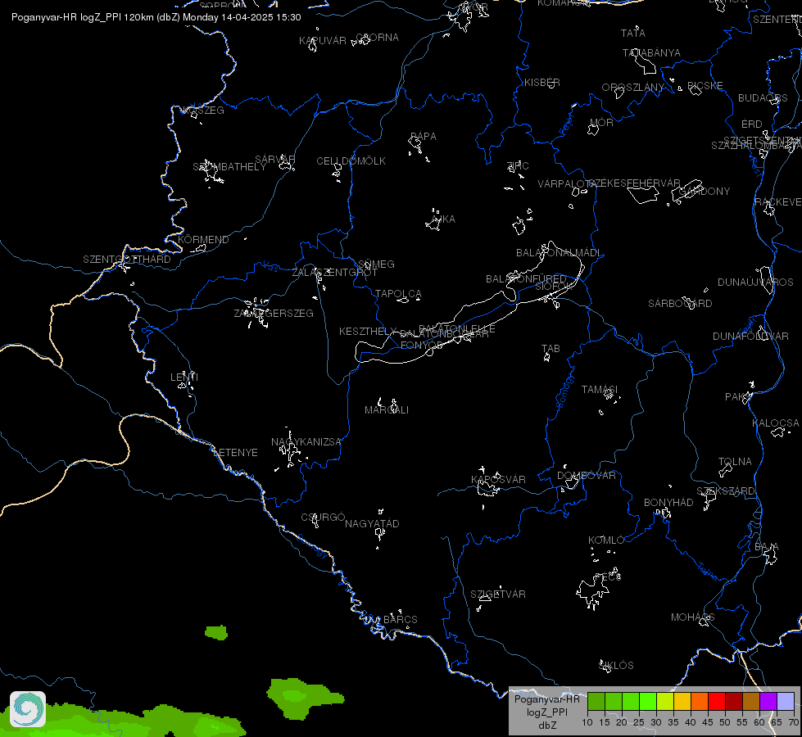Click the dbZ unit label in the legend
The height and width of the screenshot is (737, 802).
(x=546, y=726)
